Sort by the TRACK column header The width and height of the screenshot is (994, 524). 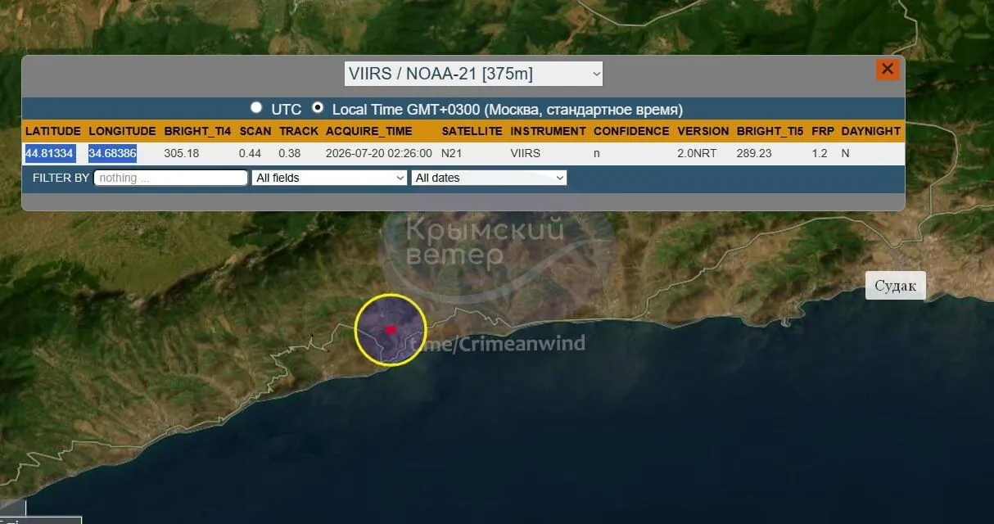pyautogui.click(x=299, y=131)
